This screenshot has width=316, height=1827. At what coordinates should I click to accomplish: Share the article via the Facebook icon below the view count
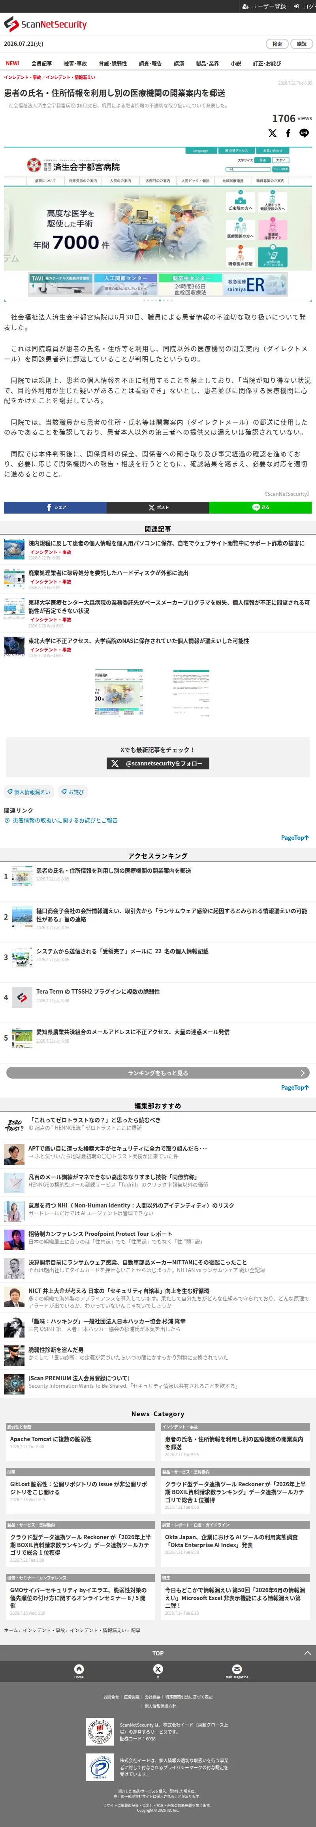tap(288, 133)
